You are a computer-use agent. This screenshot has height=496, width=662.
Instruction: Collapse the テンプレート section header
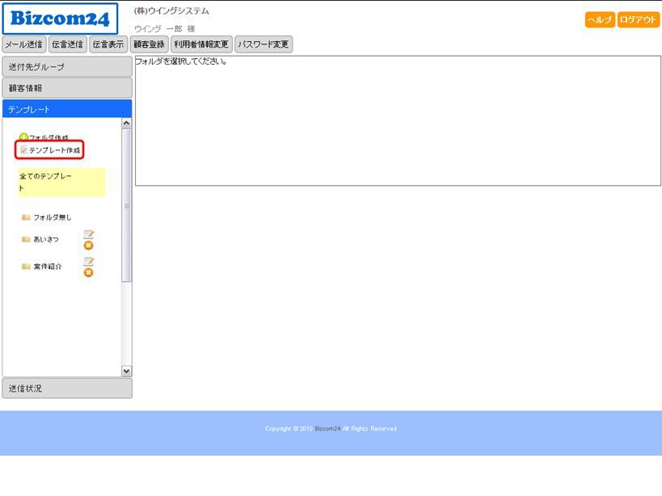coord(67,109)
